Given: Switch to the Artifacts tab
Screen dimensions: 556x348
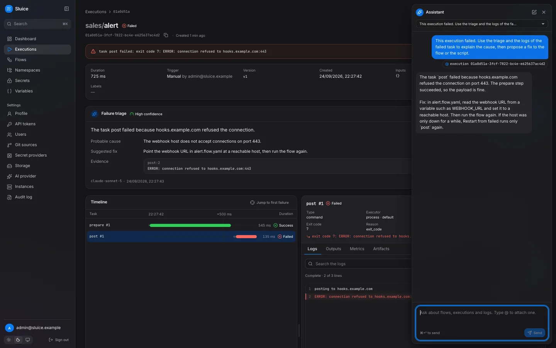Looking at the screenshot, I should [x=381, y=249].
